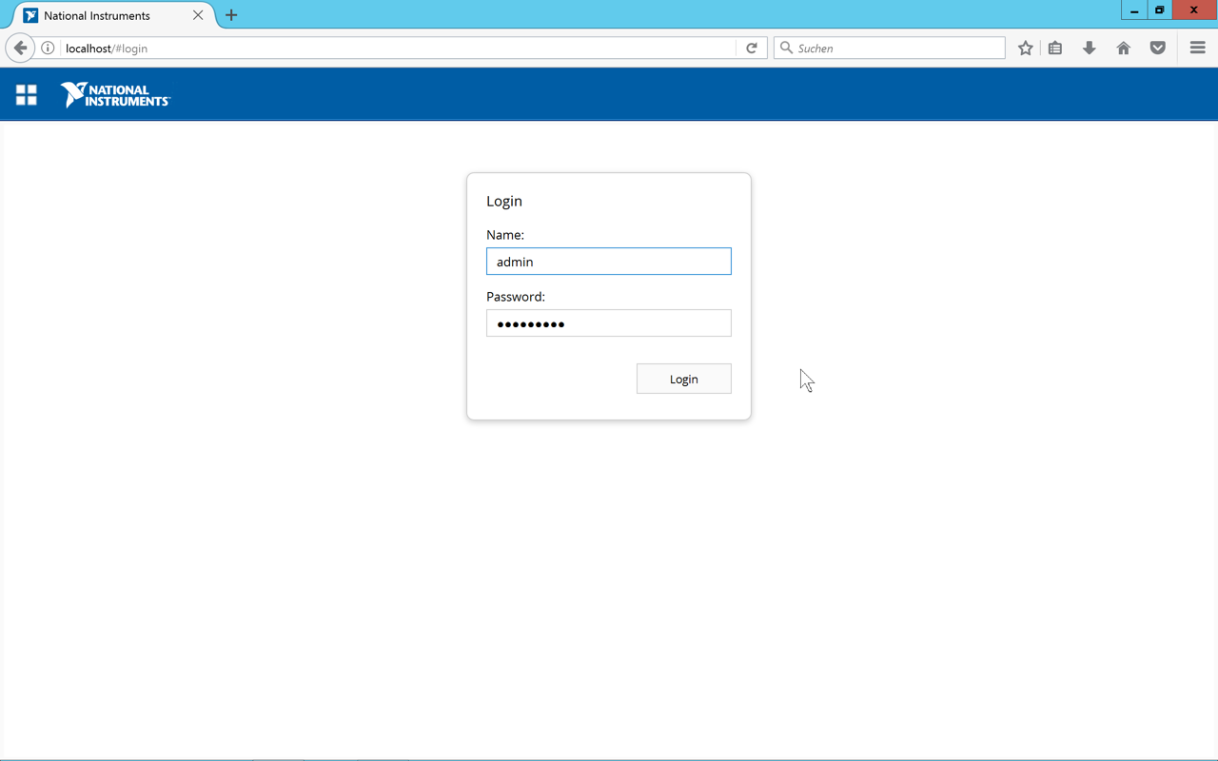Image resolution: width=1218 pixels, height=761 pixels.
Task: Focus the Suchen search box
Action: [x=894, y=48]
